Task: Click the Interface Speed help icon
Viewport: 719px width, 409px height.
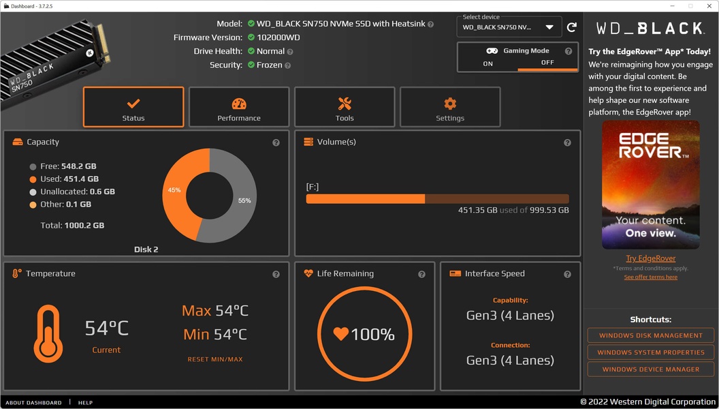Action: (567, 275)
